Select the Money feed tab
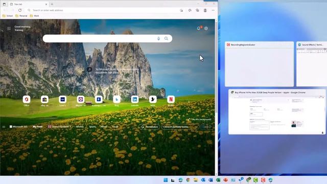The width and height of the screenshot is (327, 184). coord(80,127)
